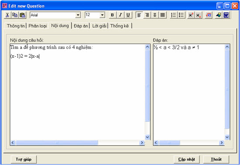
Task: Click scroll left arrow in question area
Action: 13,143
